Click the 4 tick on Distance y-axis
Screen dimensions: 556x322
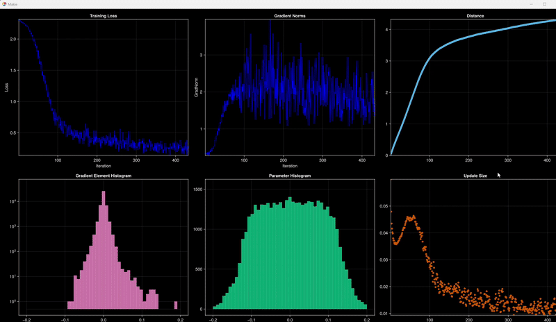click(387, 30)
